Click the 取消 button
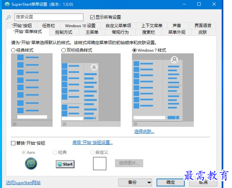The height and width of the screenshot is (188, 232). [203, 182]
